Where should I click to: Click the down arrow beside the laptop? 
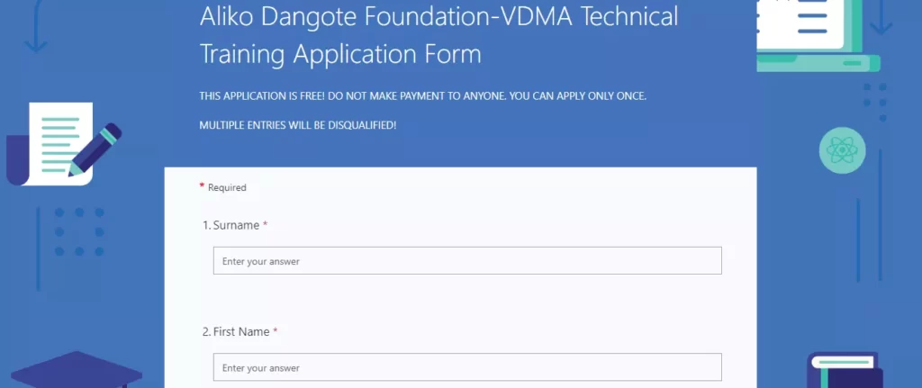click(881, 18)
